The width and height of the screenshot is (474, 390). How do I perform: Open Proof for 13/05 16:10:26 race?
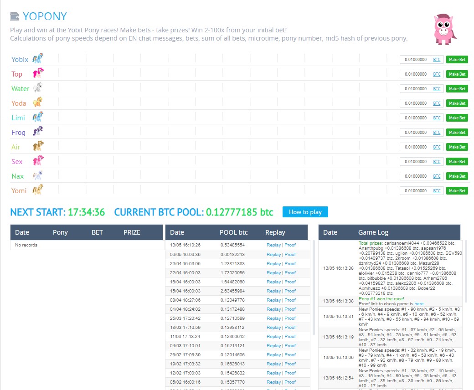point(290,245)
